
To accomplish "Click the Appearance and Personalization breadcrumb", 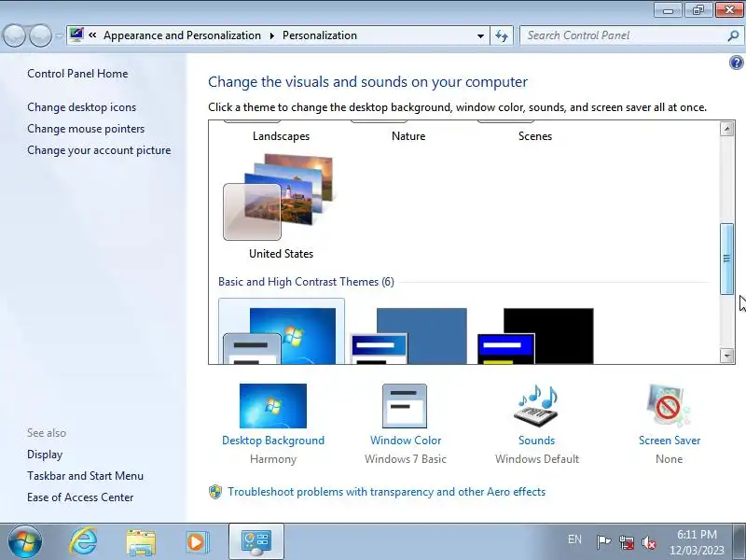I will coord(182,35).
